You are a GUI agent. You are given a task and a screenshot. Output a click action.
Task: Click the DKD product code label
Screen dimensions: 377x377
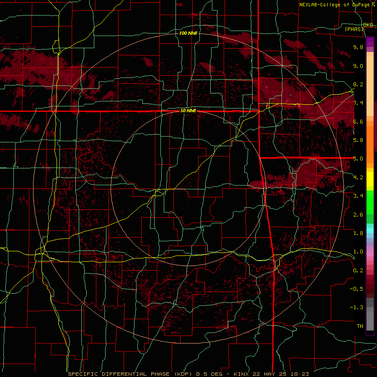pos(368,25)
